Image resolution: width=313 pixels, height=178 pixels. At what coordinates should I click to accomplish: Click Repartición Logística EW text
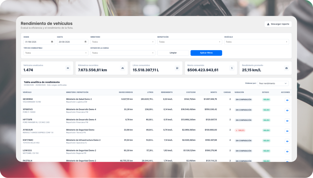(77, 102)
